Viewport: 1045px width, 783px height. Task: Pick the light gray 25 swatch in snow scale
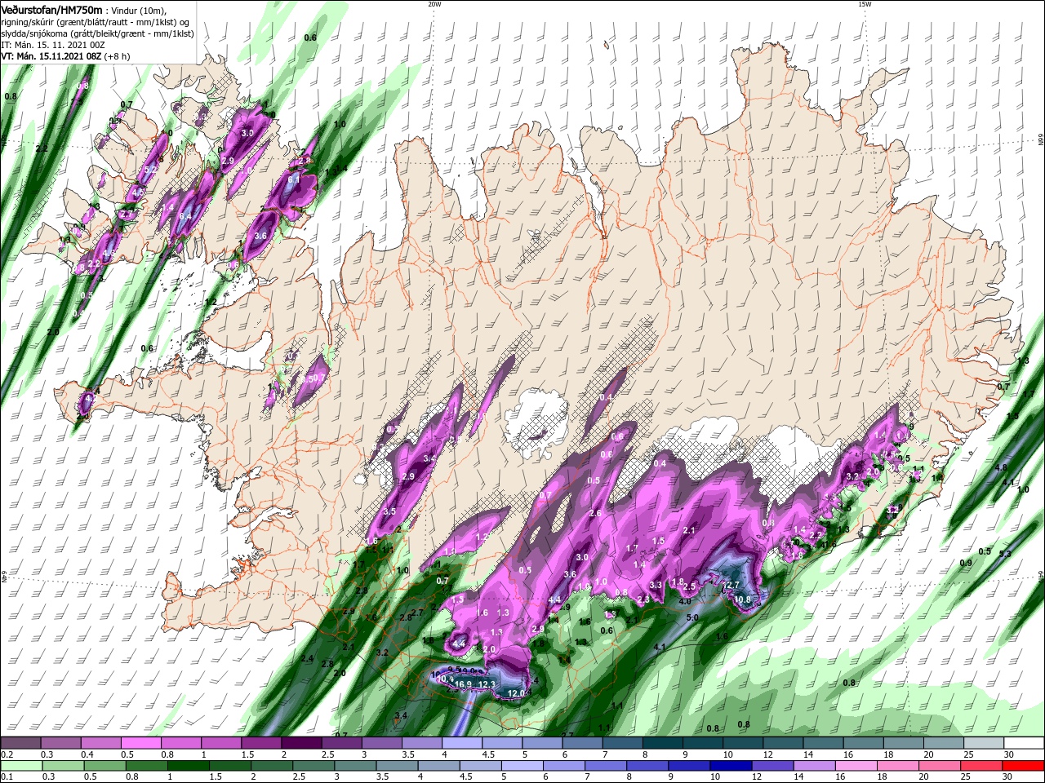(982, 743)
